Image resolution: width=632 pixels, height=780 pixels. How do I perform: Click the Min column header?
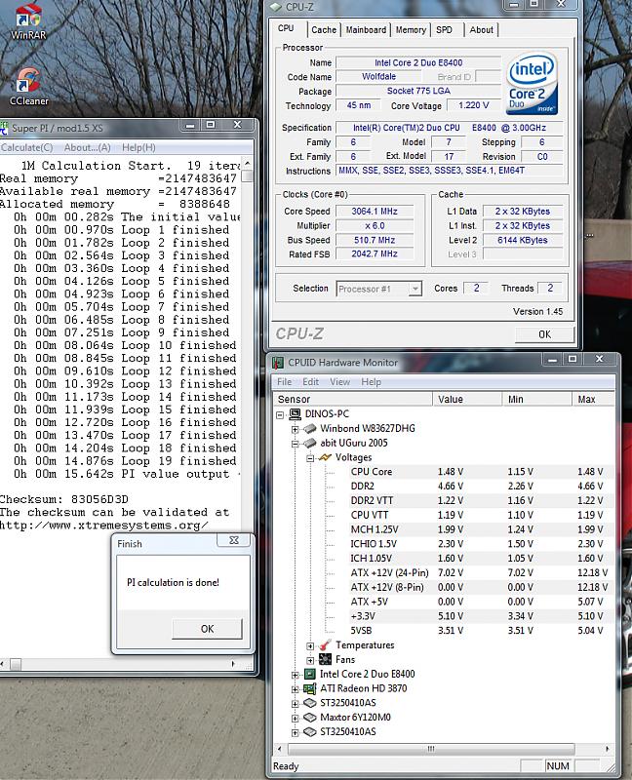pos(537,399)
